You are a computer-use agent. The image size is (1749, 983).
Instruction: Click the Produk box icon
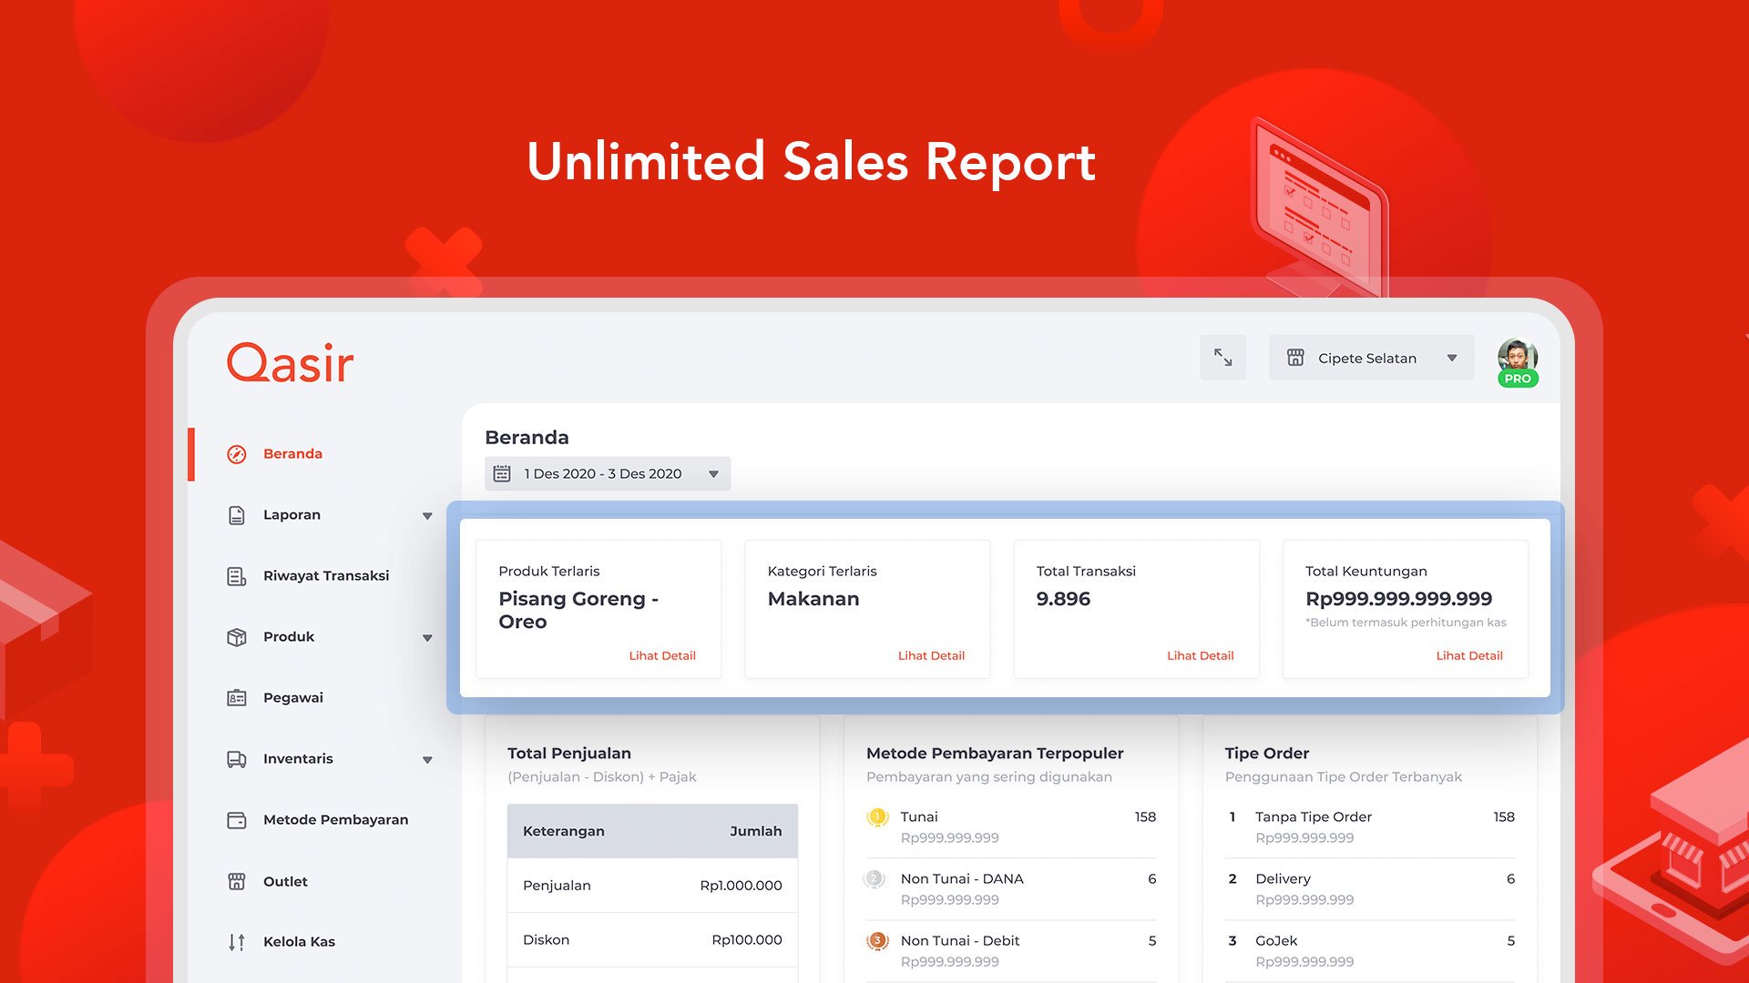point(237,637)
